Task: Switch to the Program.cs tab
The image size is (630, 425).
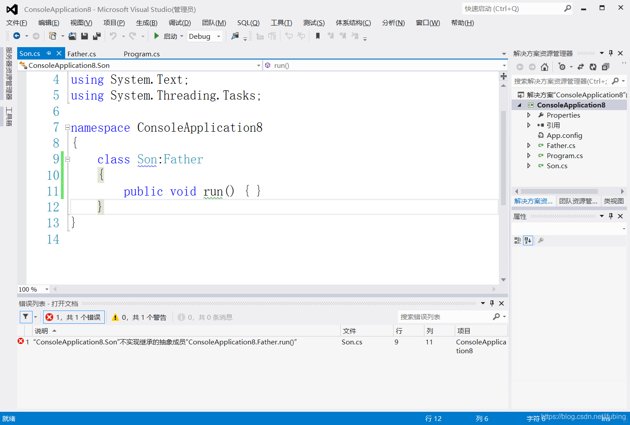Action: click(142, 54)
